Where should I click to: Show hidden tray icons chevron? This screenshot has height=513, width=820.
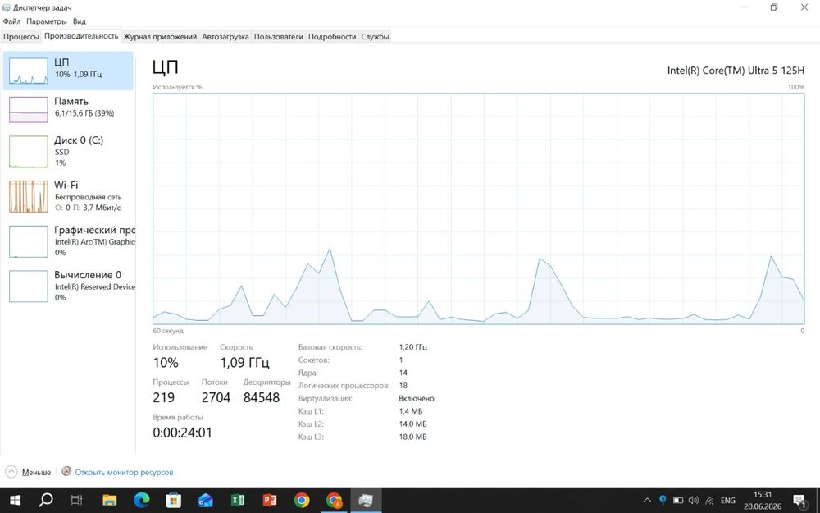coord(647,501)
